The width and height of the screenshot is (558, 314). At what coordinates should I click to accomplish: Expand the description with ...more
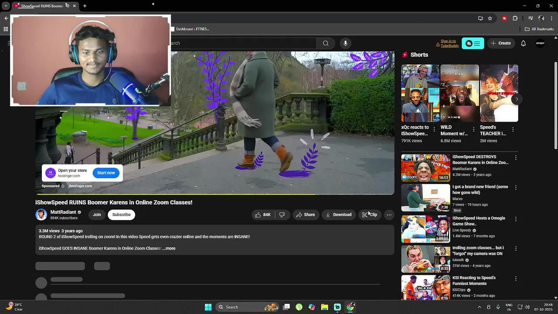coord(169,249)
